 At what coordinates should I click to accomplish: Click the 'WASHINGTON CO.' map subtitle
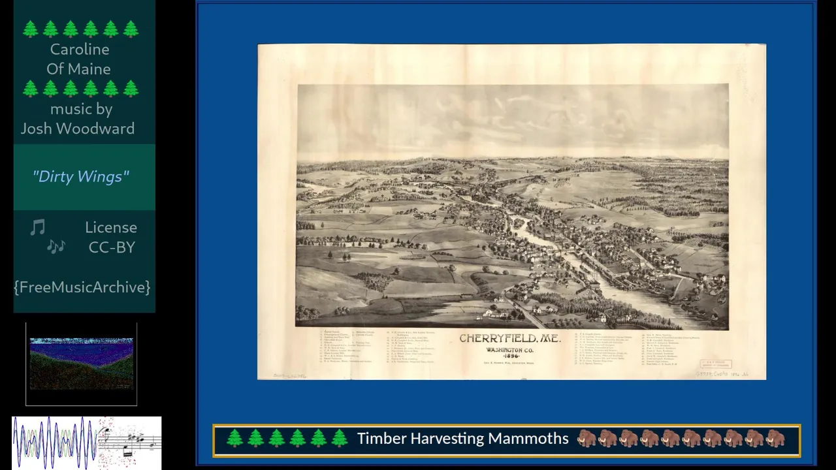[509, 350]
